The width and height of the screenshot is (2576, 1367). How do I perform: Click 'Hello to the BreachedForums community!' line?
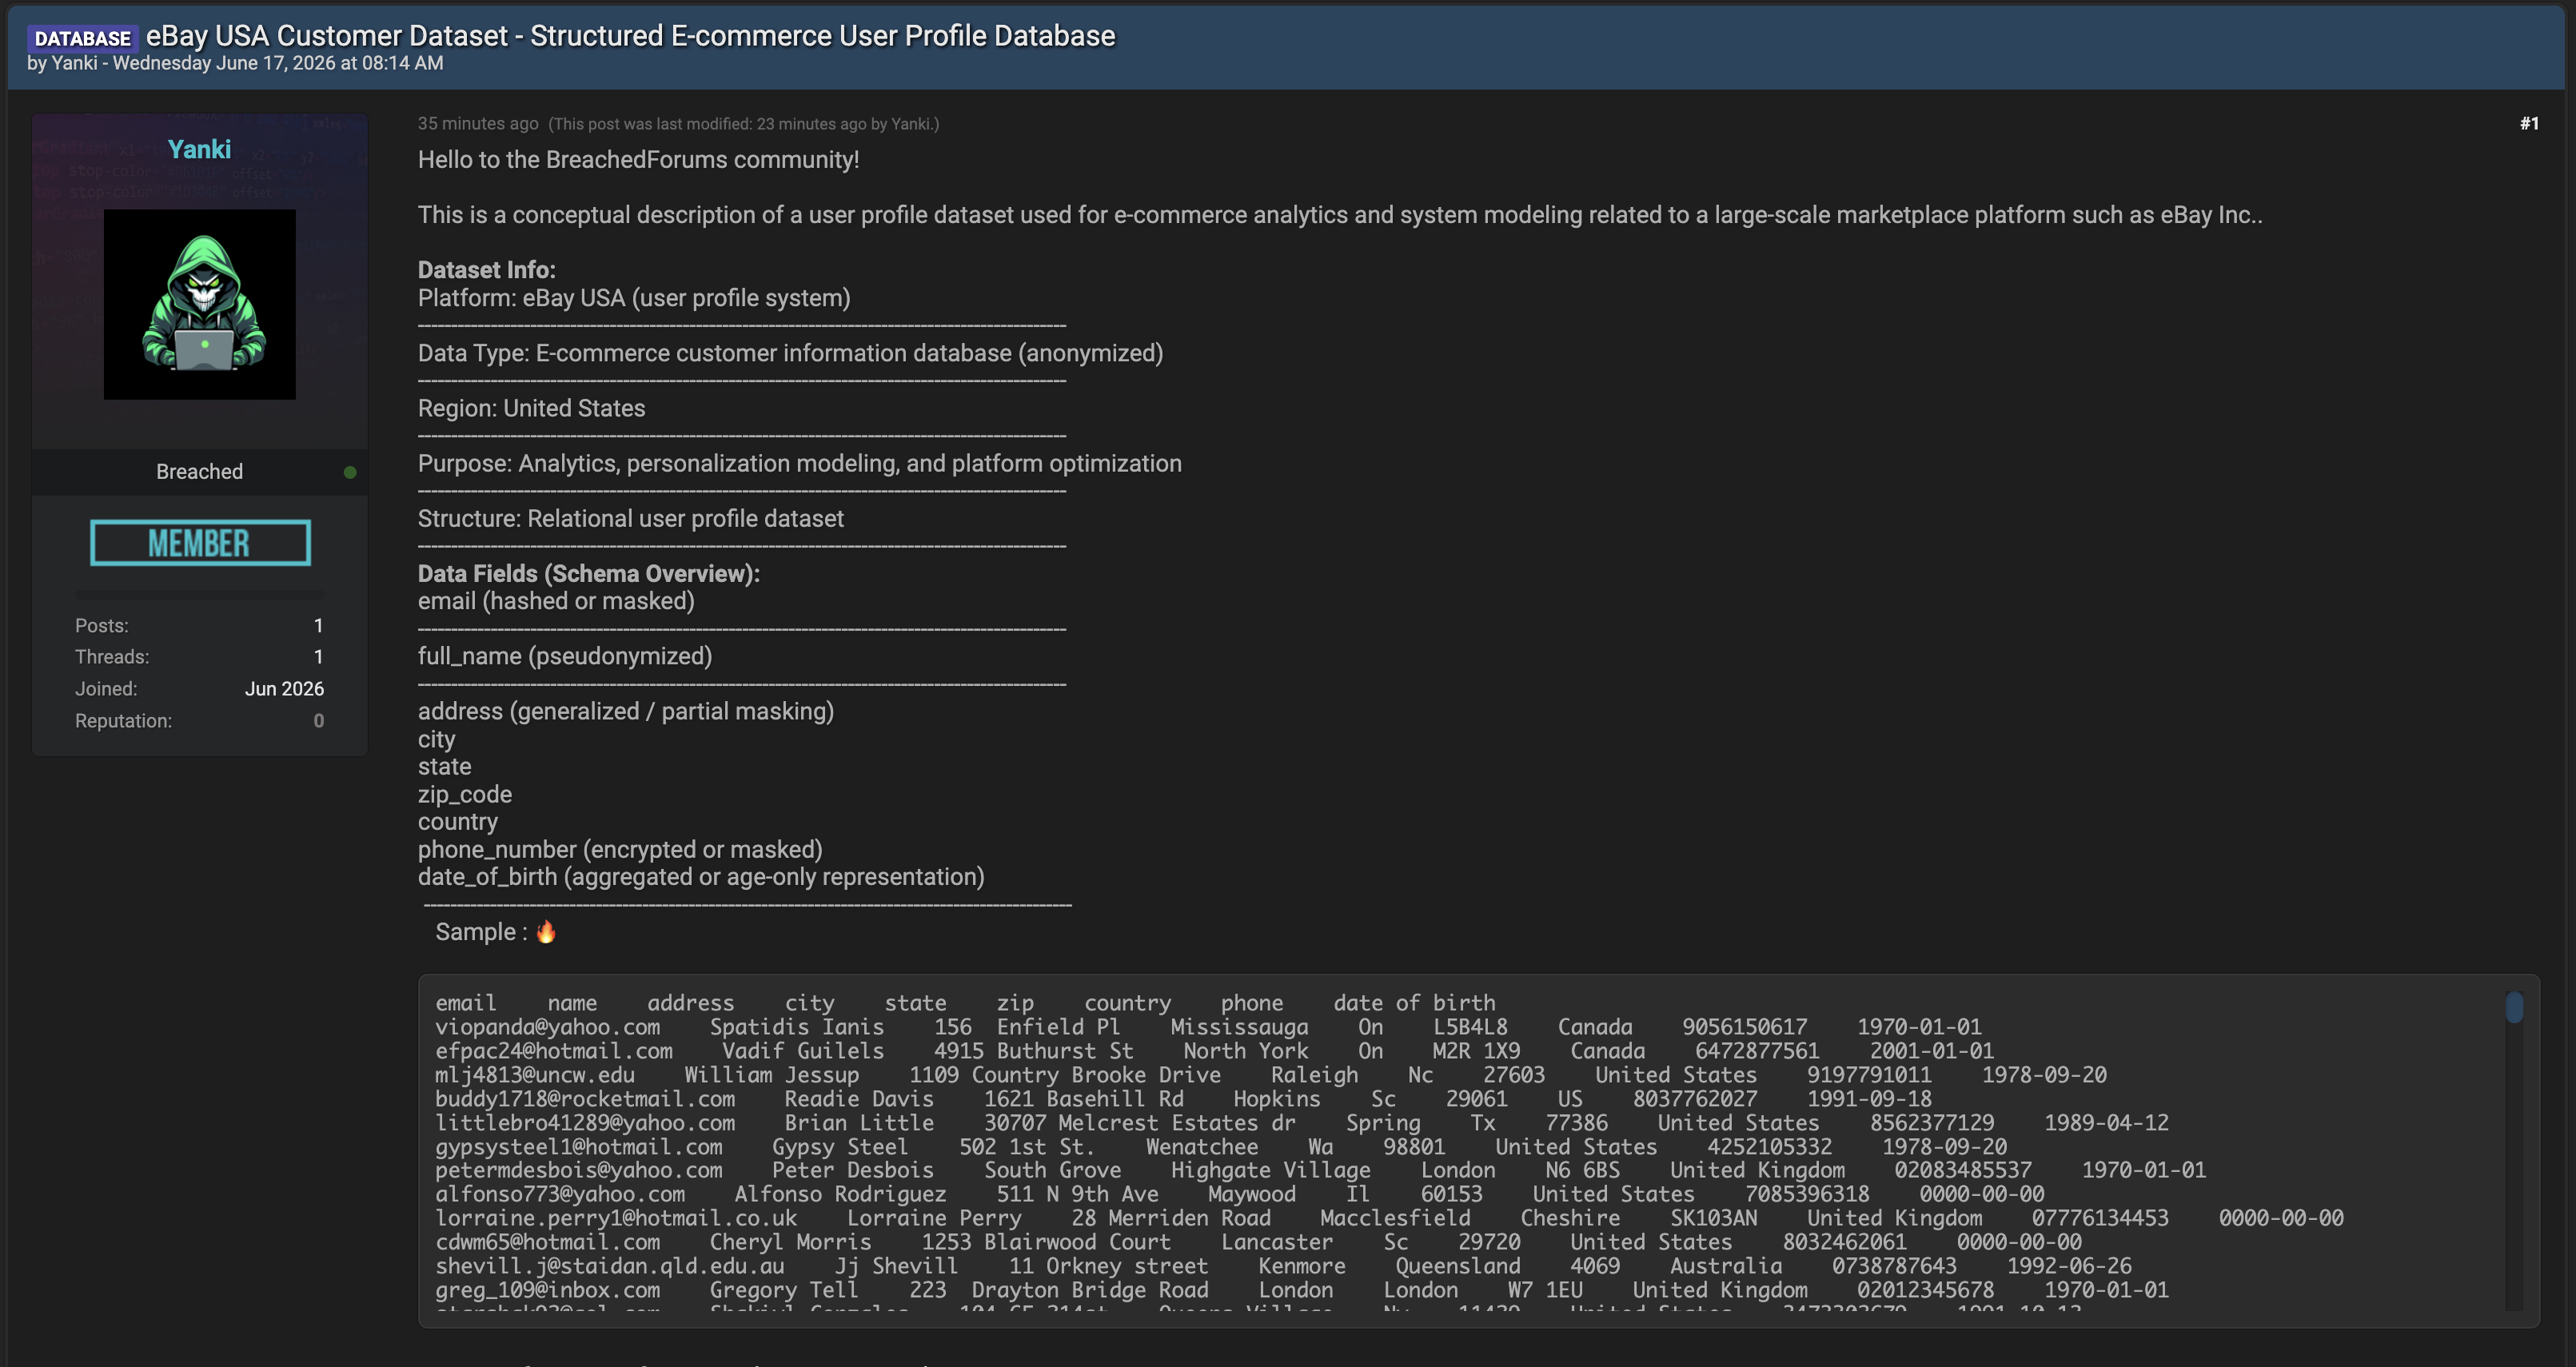pyautogui.click(x=638, y=160)
